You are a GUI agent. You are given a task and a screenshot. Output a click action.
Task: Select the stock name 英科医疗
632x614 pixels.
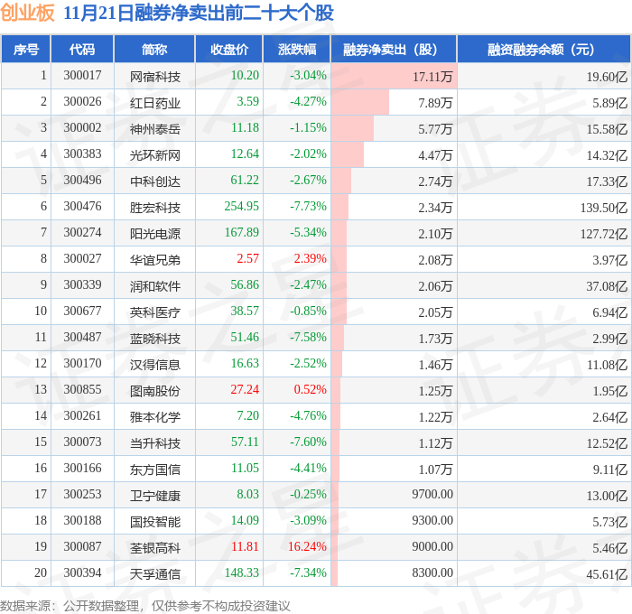(x=154, y=312)
